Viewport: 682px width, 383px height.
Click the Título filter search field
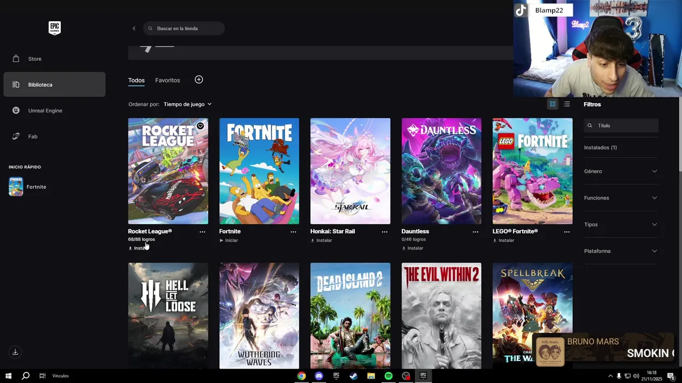[621, 126]
